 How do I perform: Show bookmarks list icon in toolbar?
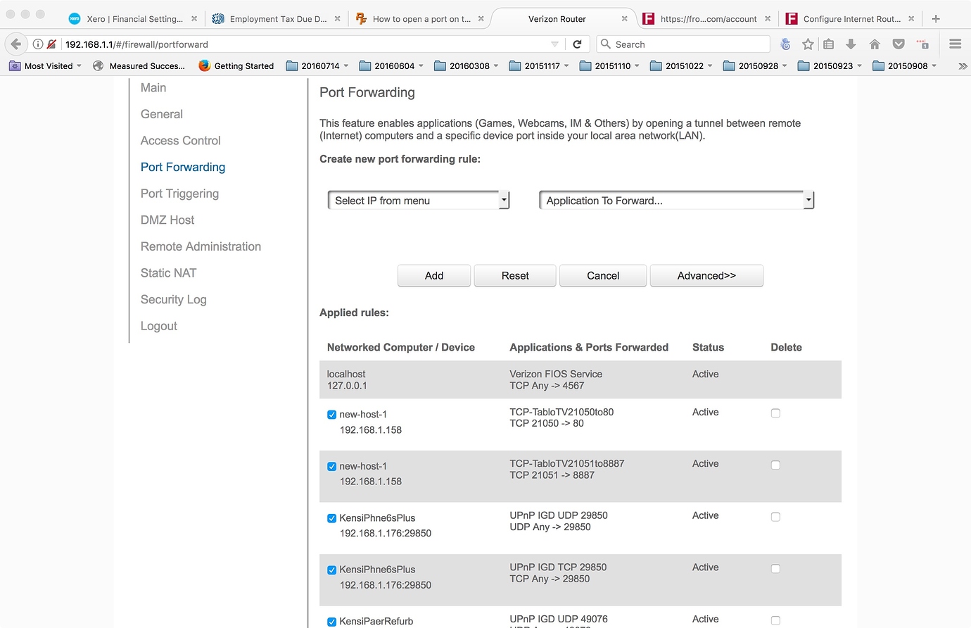tap(829, 44)
